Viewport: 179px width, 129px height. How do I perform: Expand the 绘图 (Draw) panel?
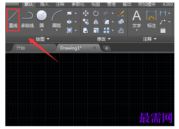pos(43,39)
